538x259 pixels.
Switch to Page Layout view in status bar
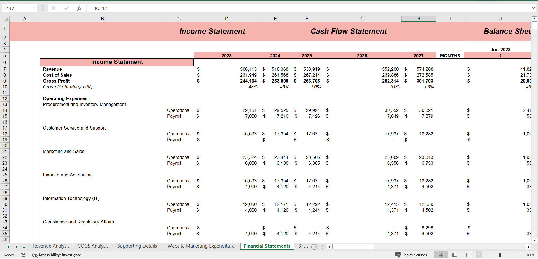point(454,255)
